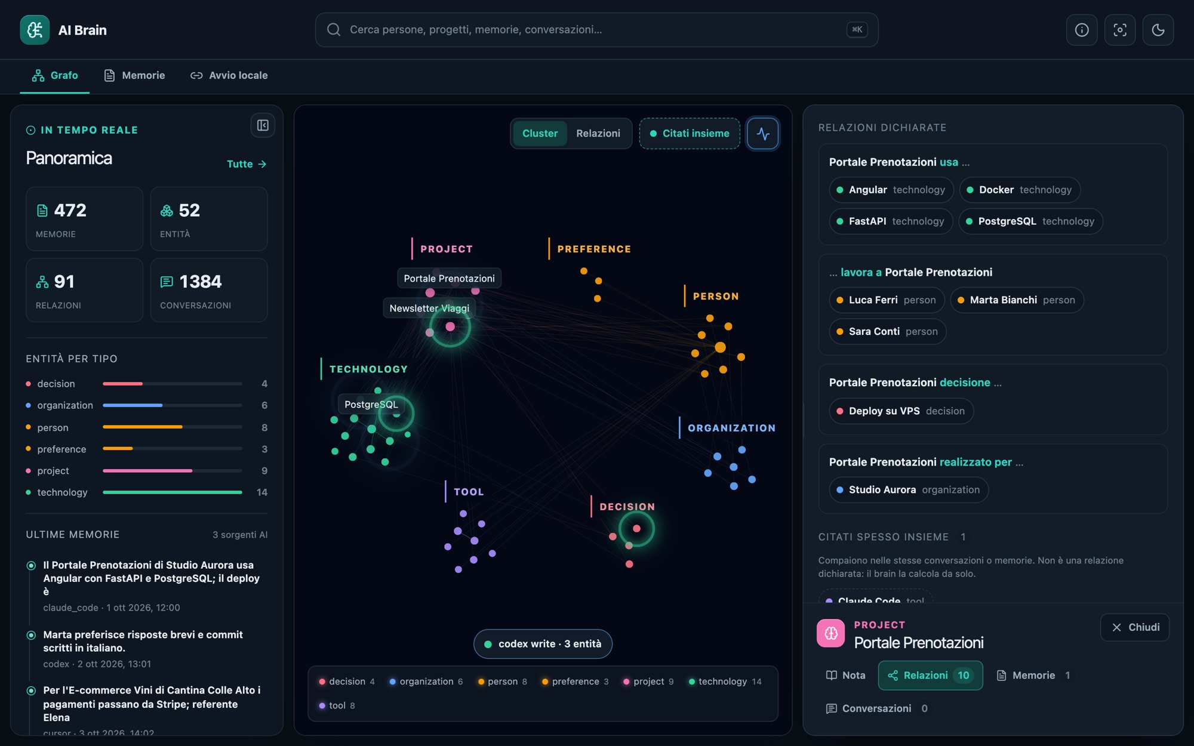Click the technology progress bar
Viewport: 1194px width, 746px height.
(x=172, y=492)
